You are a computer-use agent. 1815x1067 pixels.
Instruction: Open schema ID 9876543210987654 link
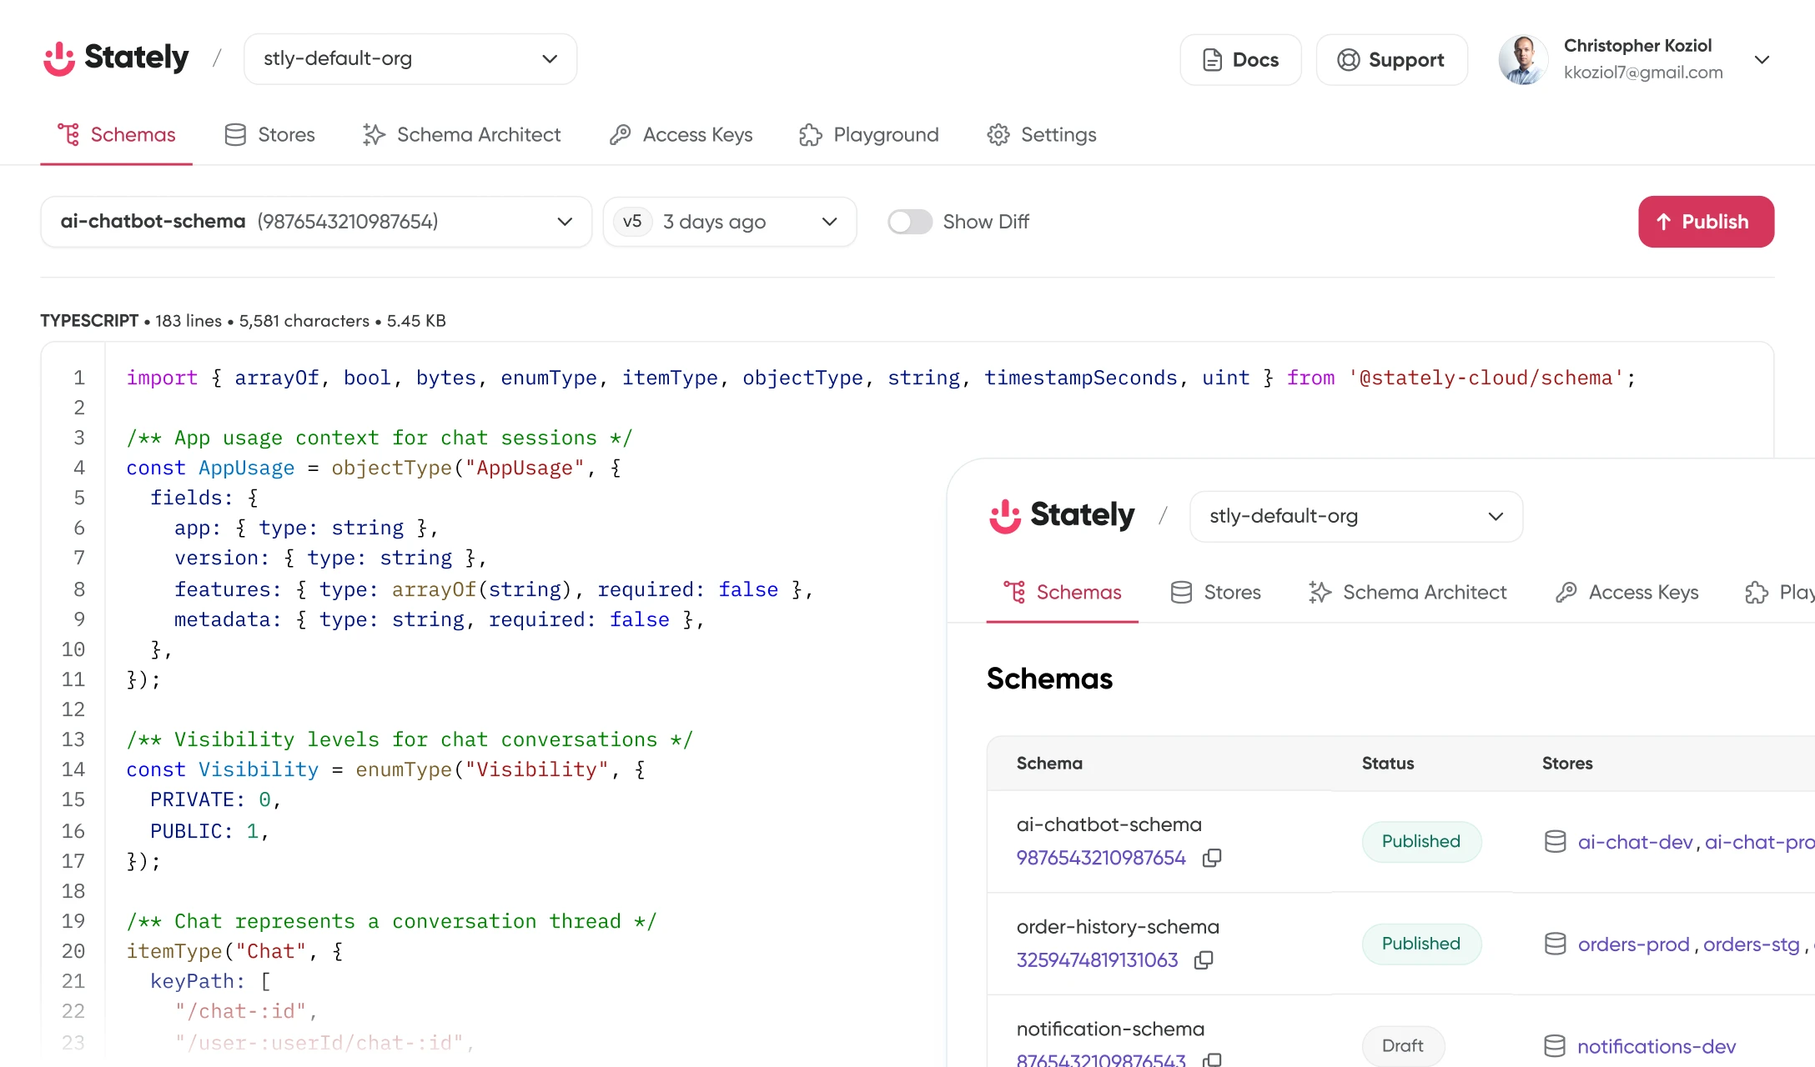1101,858
